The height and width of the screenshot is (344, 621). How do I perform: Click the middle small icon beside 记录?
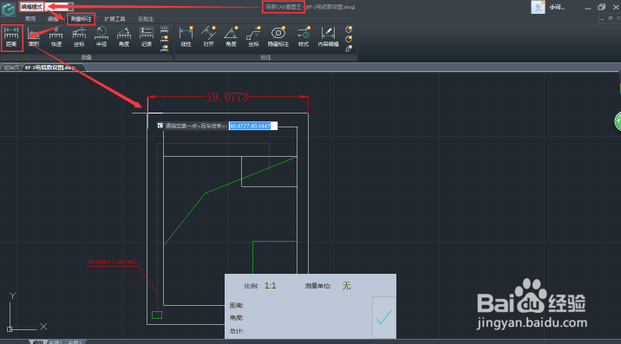click(165, 39)
